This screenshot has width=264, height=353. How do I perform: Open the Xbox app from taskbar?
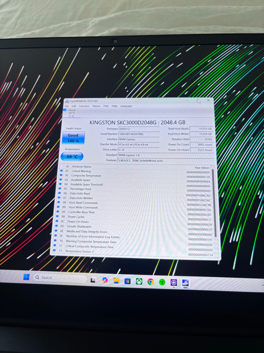click(x=139, y=281)
